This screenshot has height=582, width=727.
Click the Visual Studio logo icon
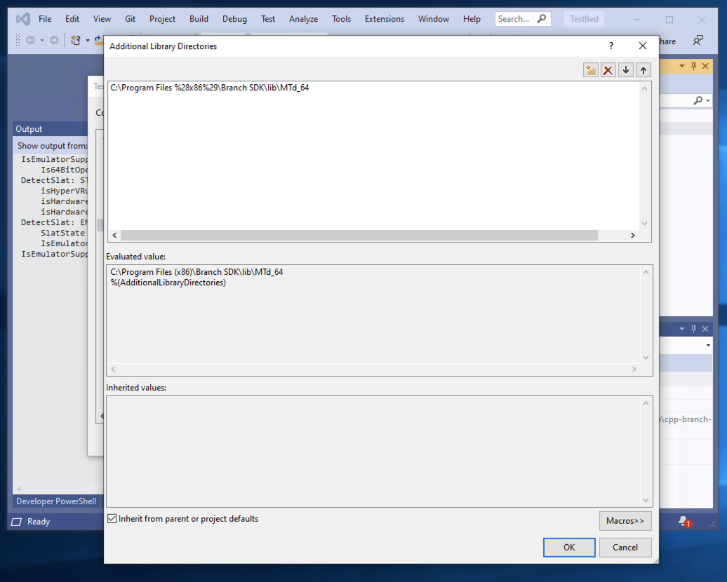(22, 19)
